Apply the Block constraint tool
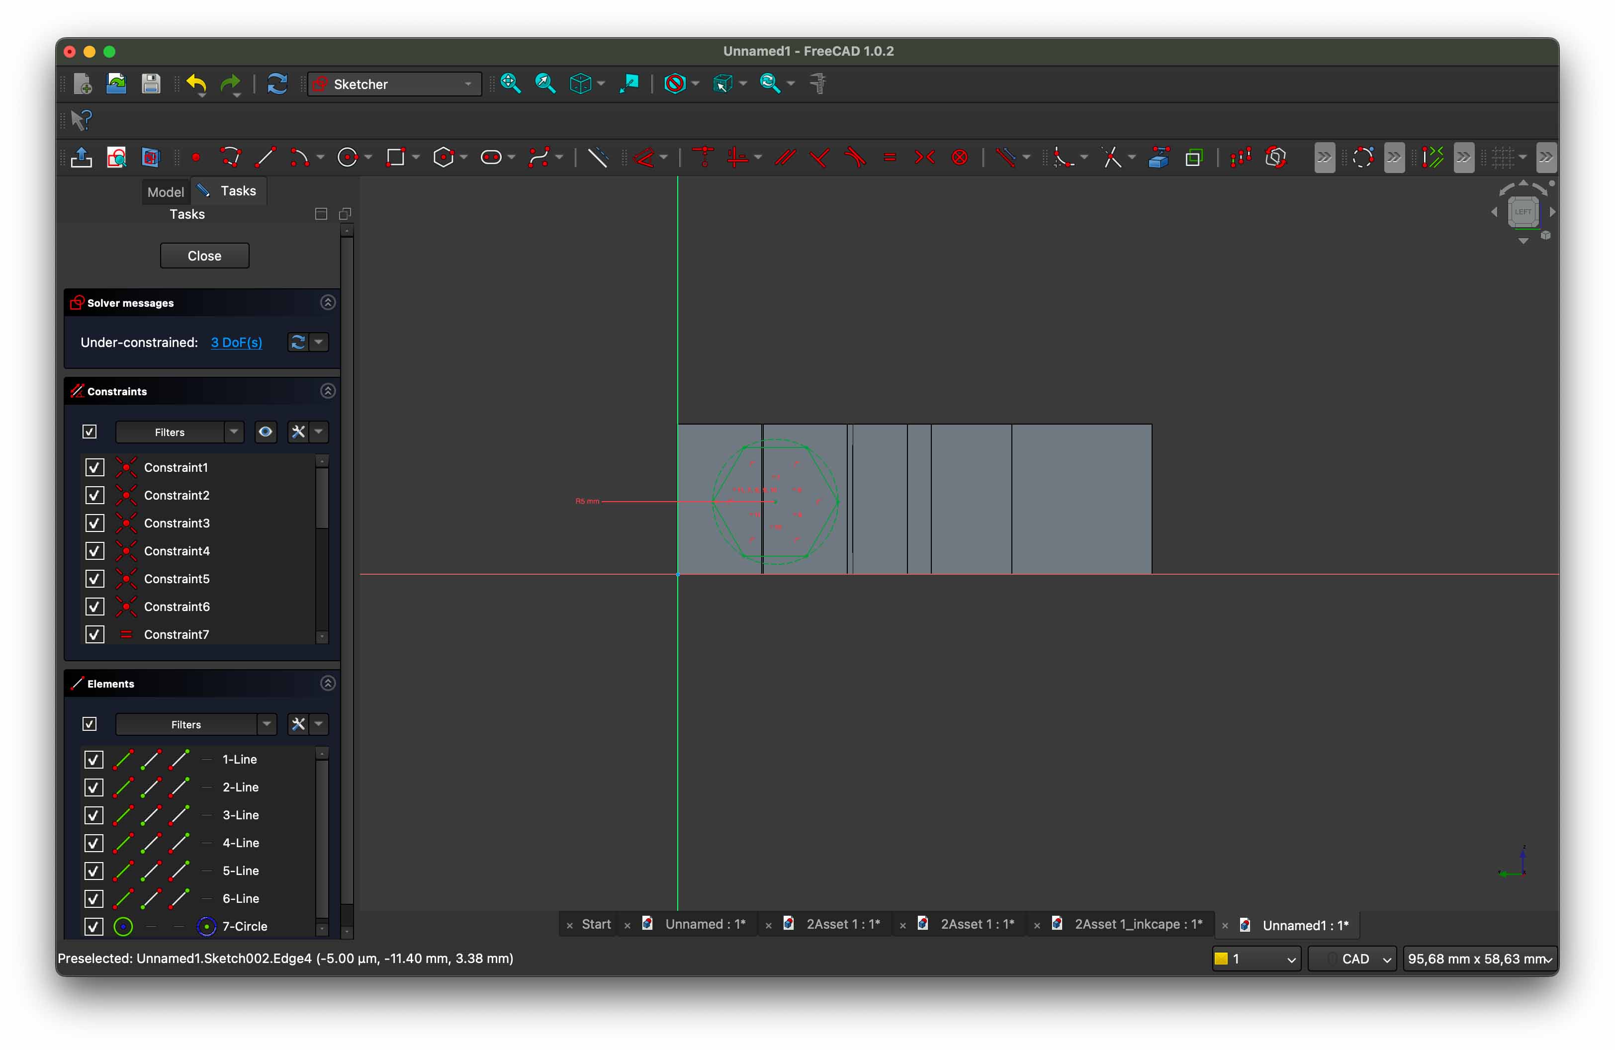Viewport: 1615px width, 1050px height. [x=960, y=158]
